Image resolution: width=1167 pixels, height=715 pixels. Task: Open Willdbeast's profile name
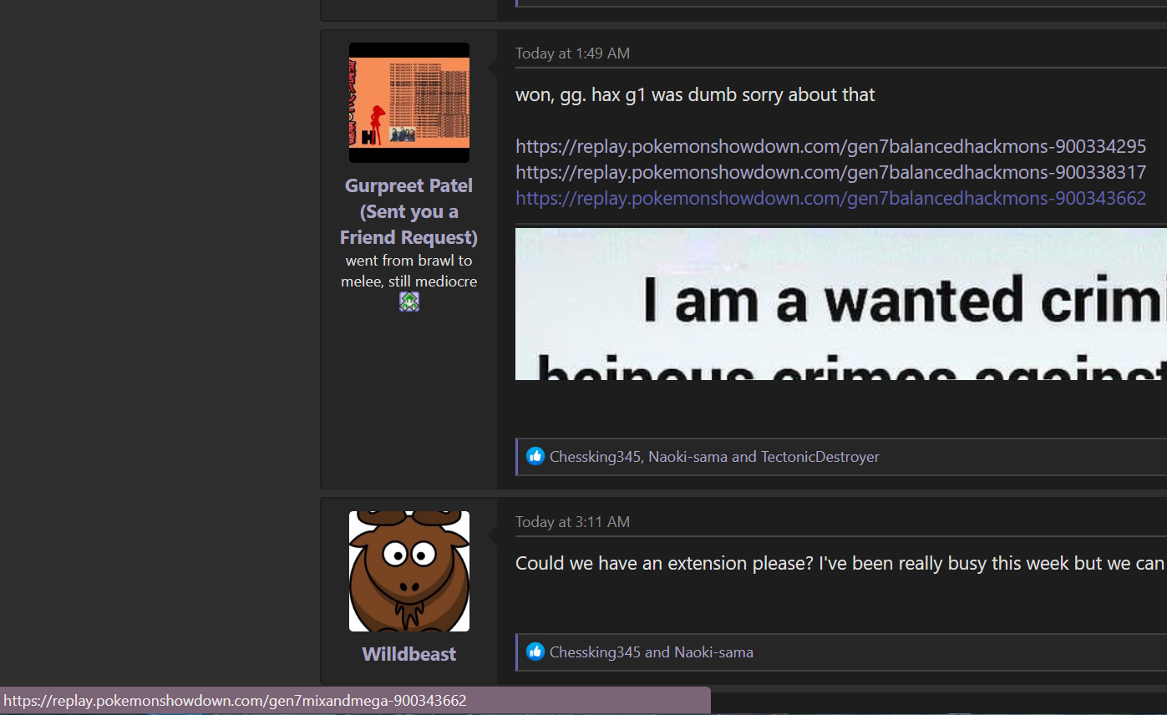pos(409,654)
